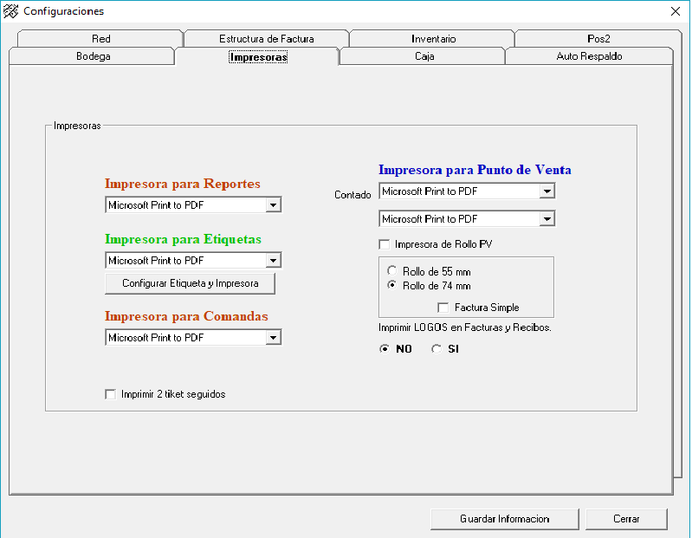
Task: Expand the Impresora para Etiquetas dropdown
Action: click(x=274, y=260)
